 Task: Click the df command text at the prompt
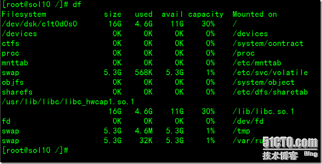(77, 4)
